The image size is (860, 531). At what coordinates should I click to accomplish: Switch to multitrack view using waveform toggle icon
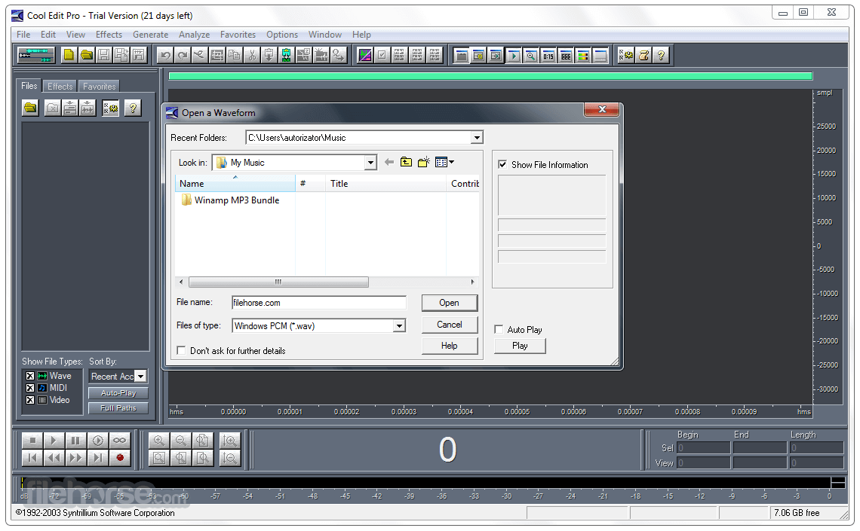pos(35,55)
